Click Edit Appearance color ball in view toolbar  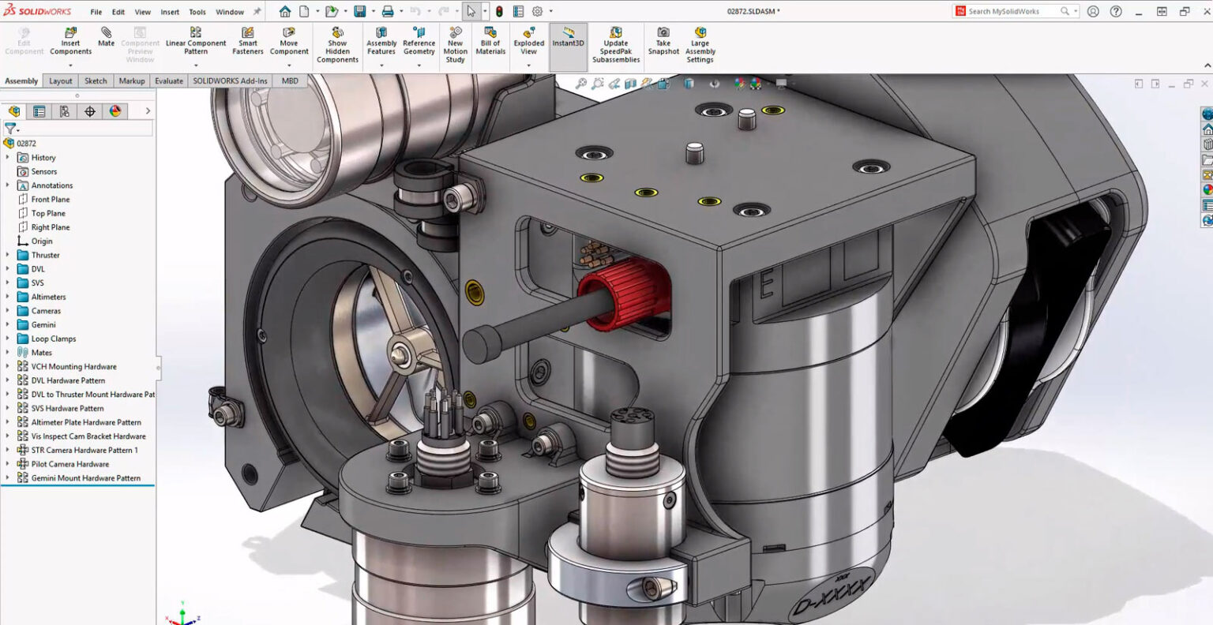coord(739,83)
